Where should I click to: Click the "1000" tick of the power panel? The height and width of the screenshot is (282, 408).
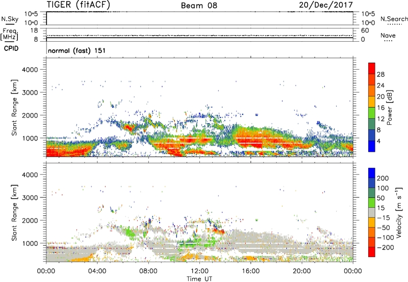[x=30, y=138]
